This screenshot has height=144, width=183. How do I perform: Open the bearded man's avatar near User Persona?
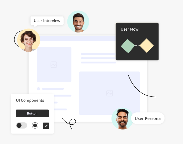pos(122,119)
